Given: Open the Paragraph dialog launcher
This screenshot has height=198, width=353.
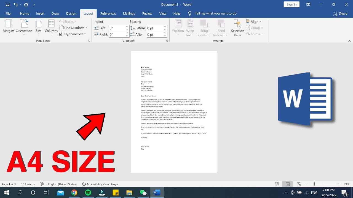Looking at the screenshot, I should pyautogui.click(x=167, y=41).
